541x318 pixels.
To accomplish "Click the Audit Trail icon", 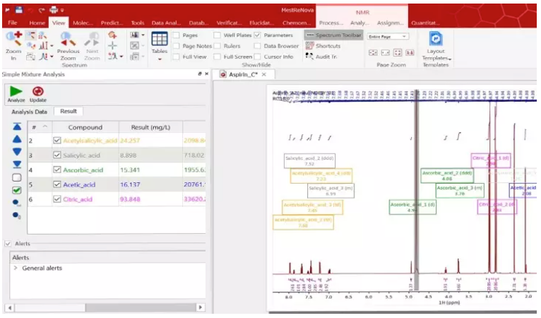I will point(309,57).
